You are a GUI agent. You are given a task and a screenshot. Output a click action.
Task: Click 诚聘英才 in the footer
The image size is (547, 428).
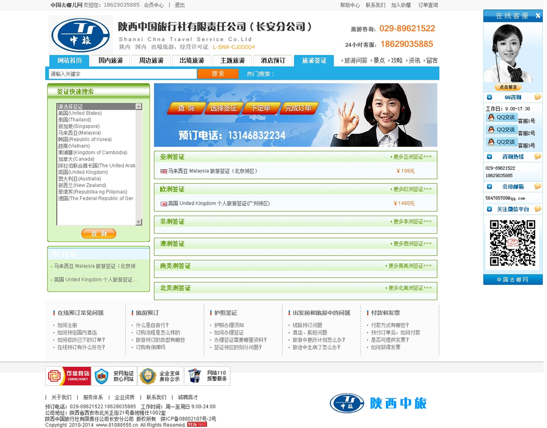(x=188, y=397)
